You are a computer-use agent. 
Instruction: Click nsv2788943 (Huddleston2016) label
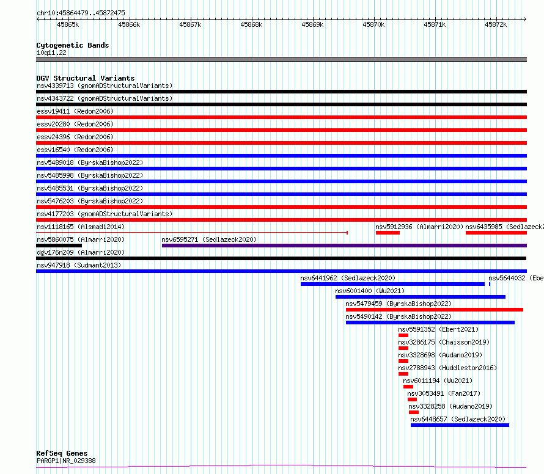[x=447, y=368]
